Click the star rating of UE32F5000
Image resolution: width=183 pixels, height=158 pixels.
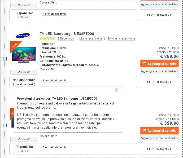pos(47,38)
